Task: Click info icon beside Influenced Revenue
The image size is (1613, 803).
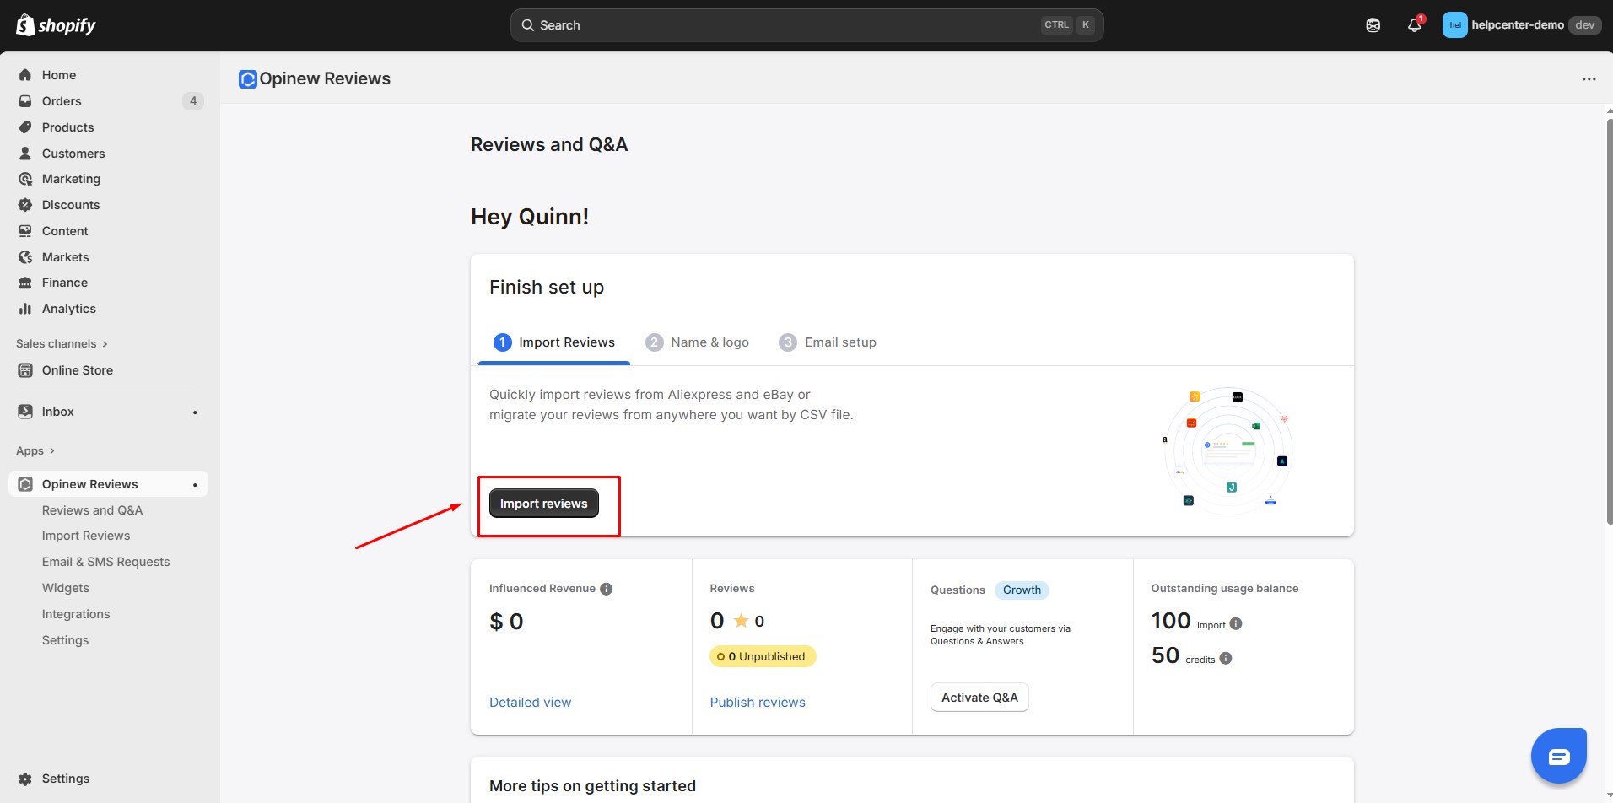Action: pyautogui.click(x=606, y=589)
